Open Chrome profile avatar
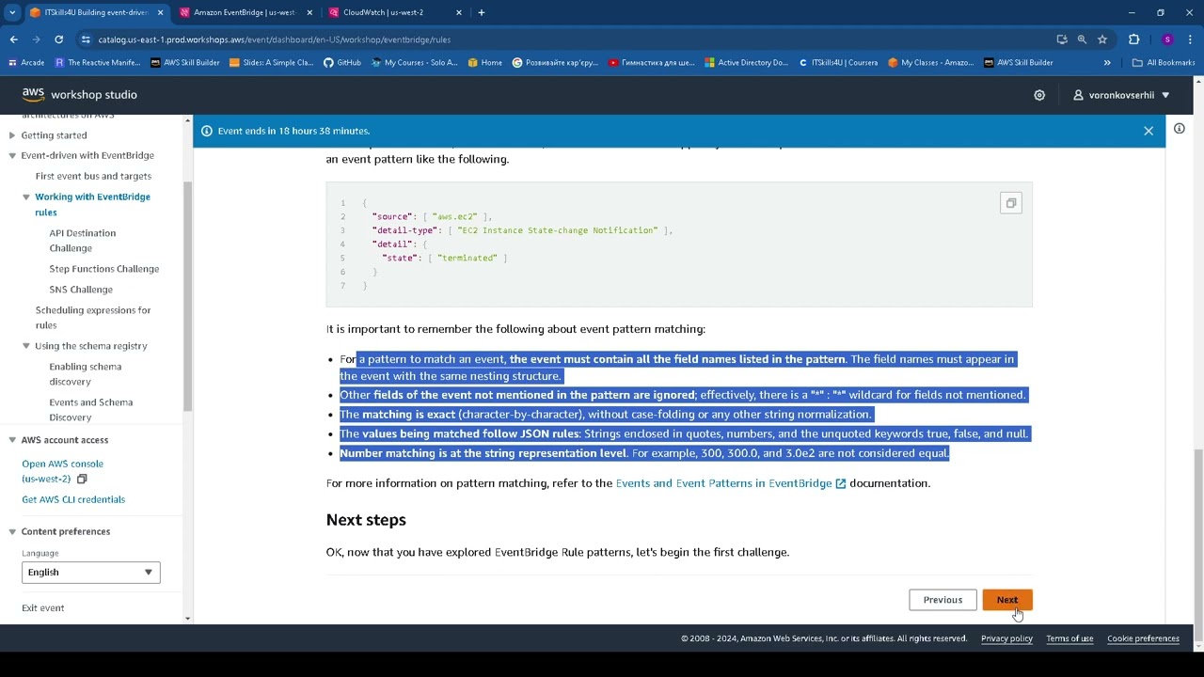1204x677 pixels. tap(1167, 39)
